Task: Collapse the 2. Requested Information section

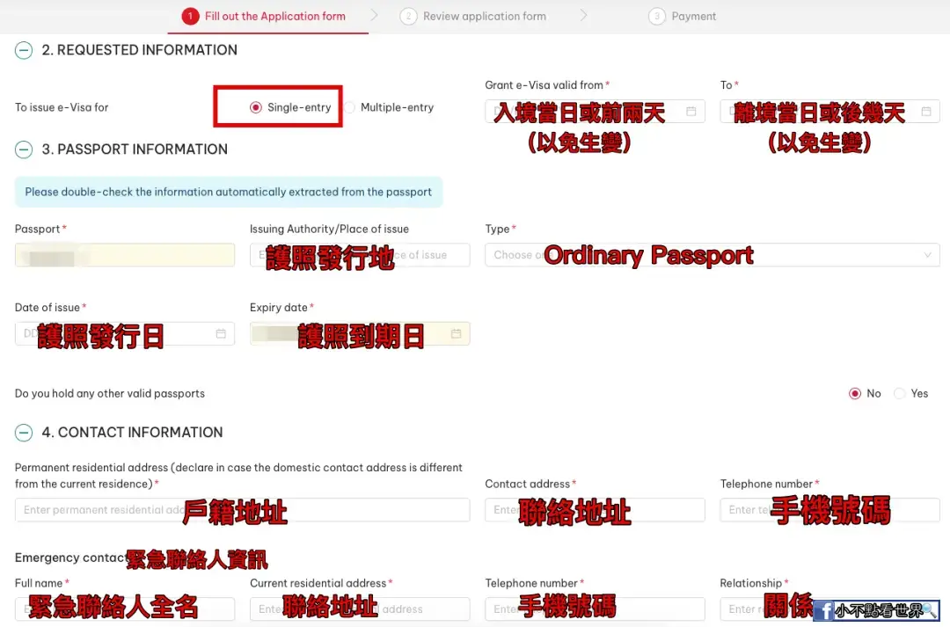Action: (24, 50)
